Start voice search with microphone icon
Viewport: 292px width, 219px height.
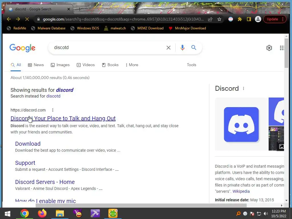coord(182,48)
